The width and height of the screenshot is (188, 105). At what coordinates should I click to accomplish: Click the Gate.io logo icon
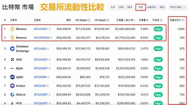coord(12,95)
